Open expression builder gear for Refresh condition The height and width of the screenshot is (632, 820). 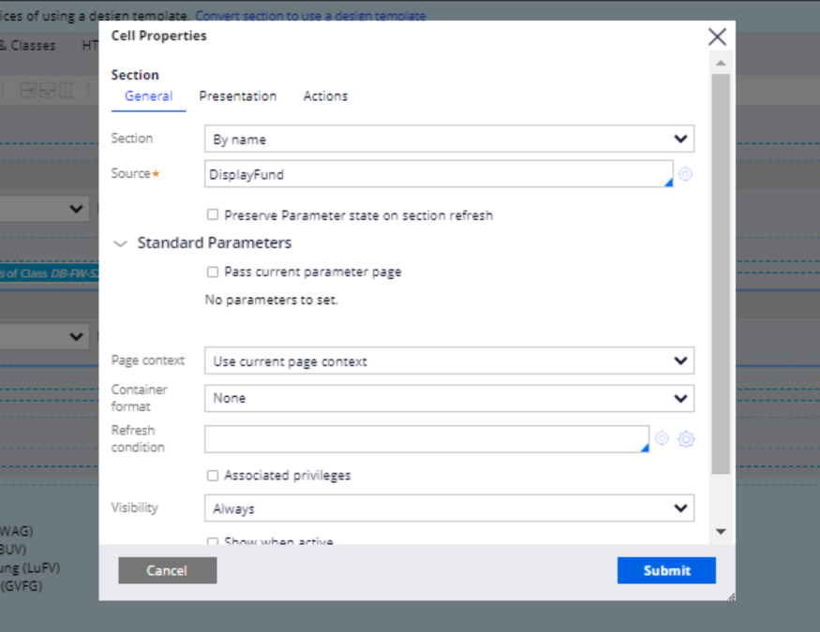685,439
